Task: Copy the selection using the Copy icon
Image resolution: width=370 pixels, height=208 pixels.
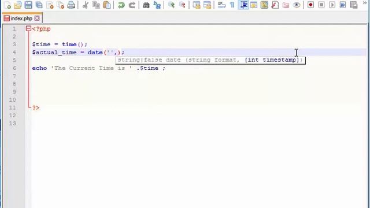Action: coord(96,5)
